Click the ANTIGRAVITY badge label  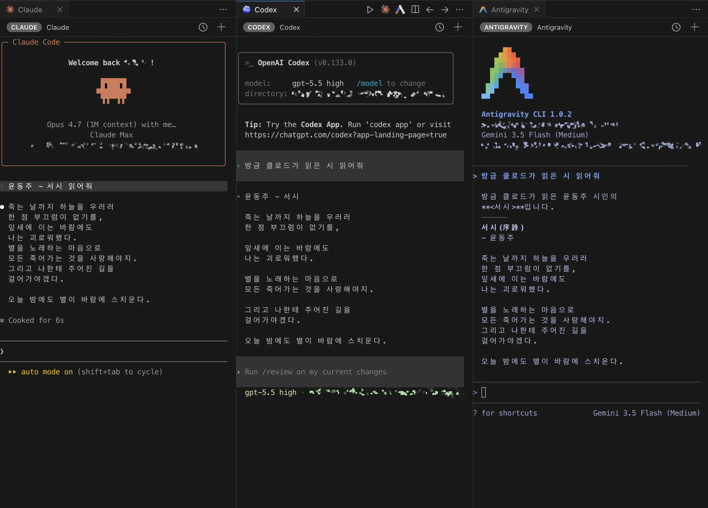point(506,27)
